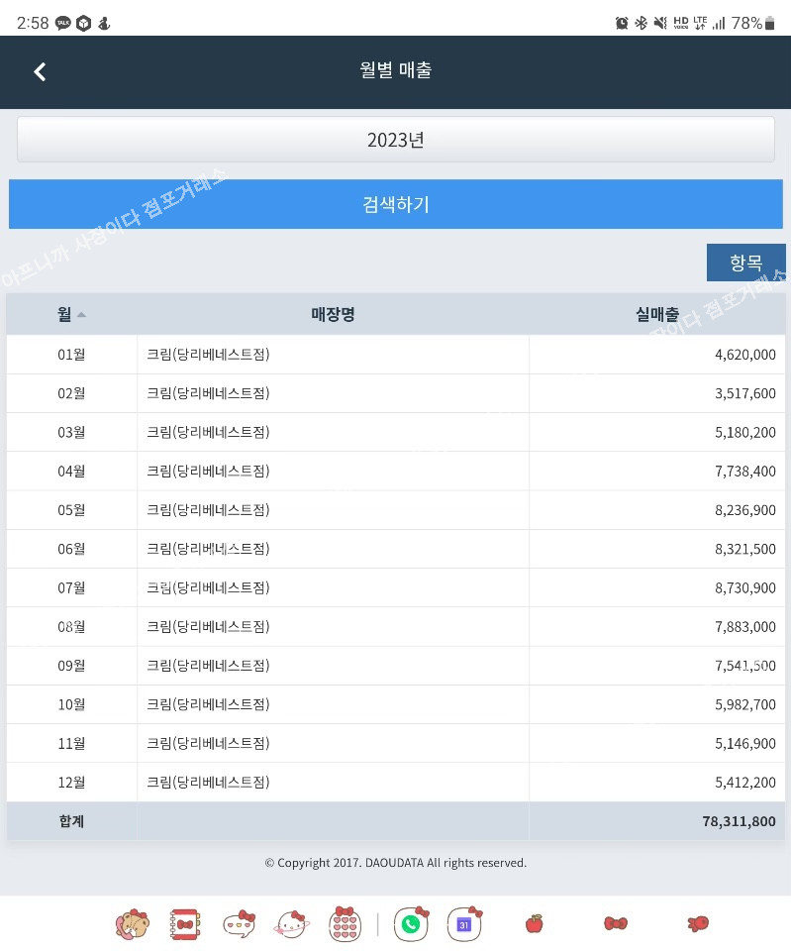The height and width of the screenshot is (951, 791).
Task: Tap the bear character dock icon
Action: click(x=132, y=923)
